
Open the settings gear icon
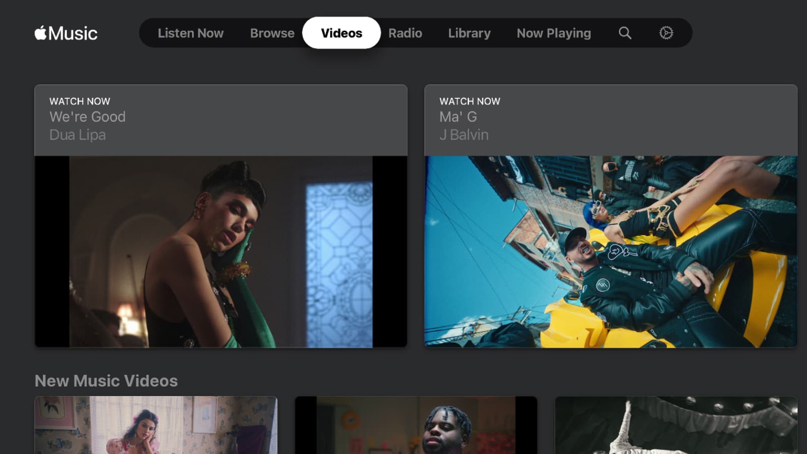pyautogui.click(x=666, y=33)
